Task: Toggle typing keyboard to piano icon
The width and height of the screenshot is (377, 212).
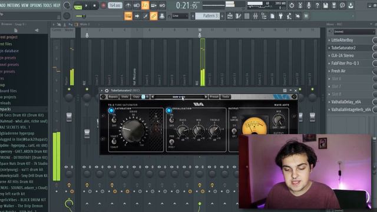Action: point(128,16)
